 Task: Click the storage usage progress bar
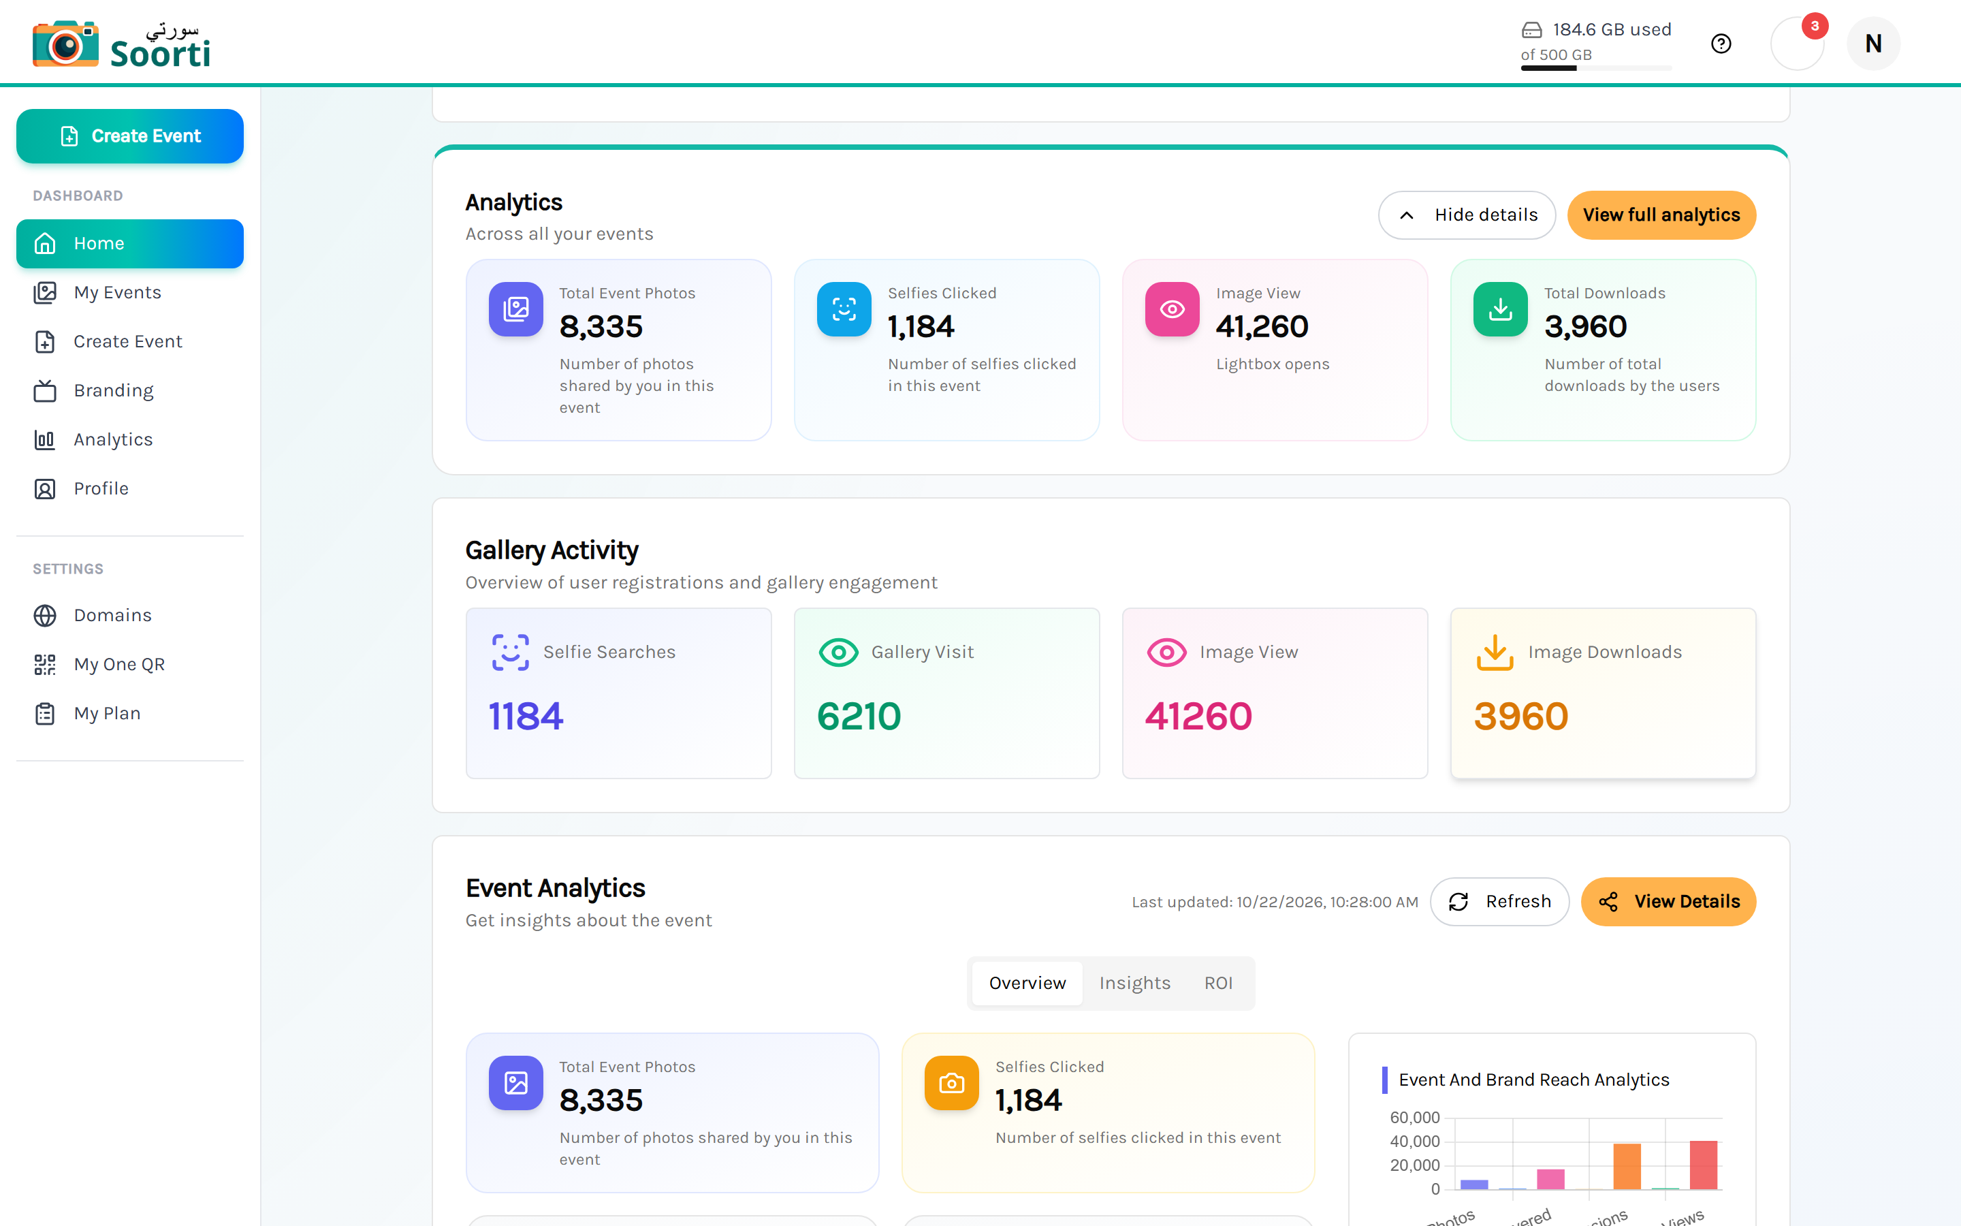pos(1595,68)
